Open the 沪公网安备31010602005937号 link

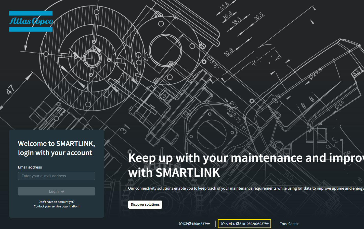click(245, 224)
